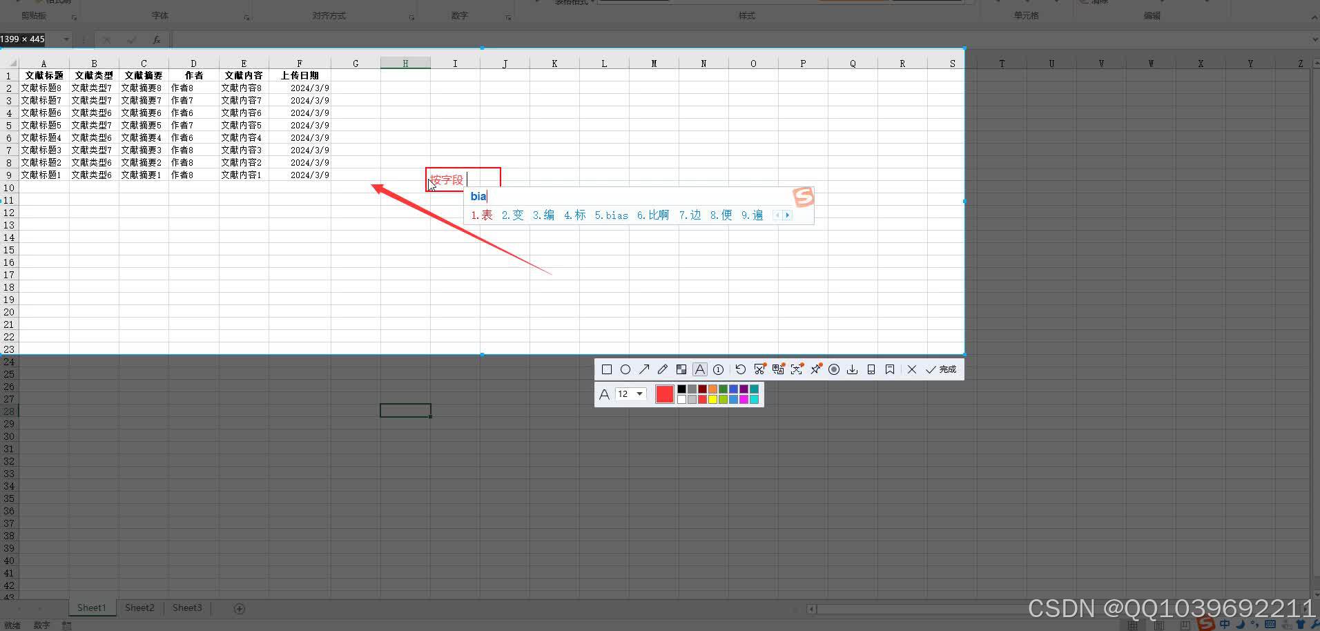1320x631 pixels.
Task: Choose candidate 2 变 in IME popup
Action: click(x=512, y=215)
